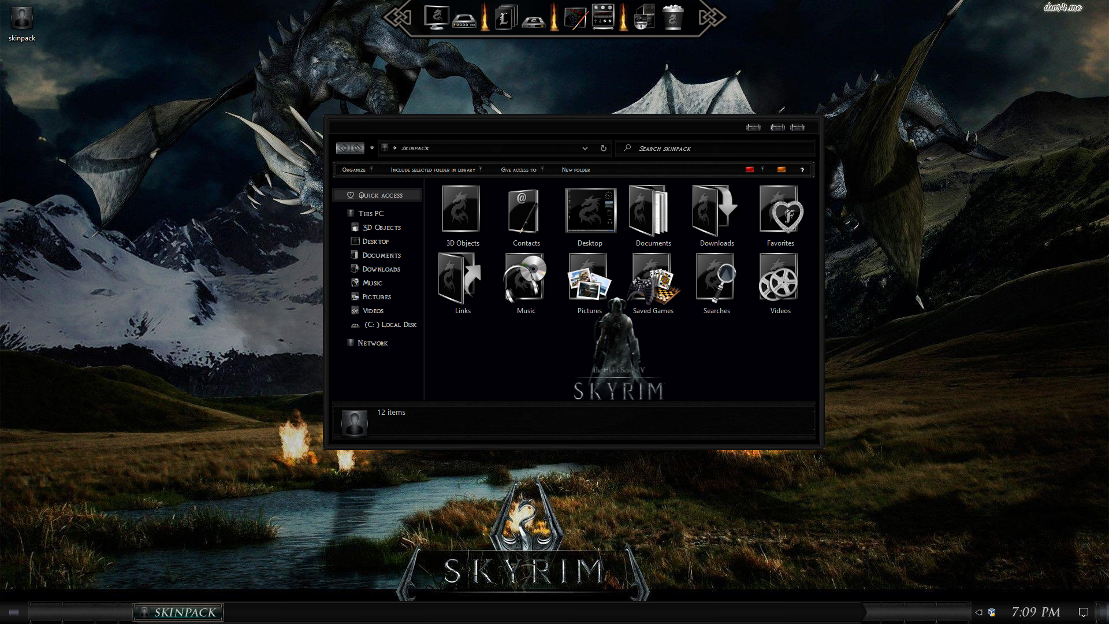Viewport: 1109px width, 624px height.
Task: Click the New folder button
Action: tap(575, 170)
